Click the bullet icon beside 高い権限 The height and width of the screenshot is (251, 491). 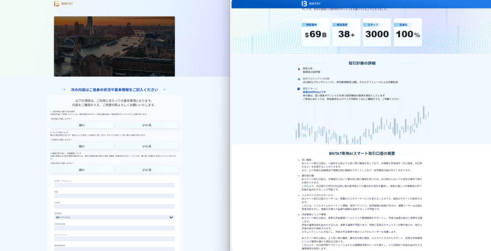[298, 160]
